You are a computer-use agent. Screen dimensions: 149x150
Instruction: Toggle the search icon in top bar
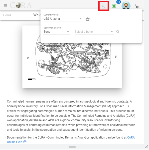(103, 6)
